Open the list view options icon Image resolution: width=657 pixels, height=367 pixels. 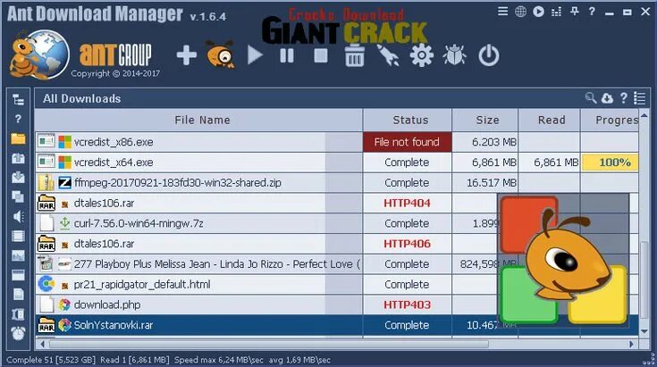click(x=639, y=98)
